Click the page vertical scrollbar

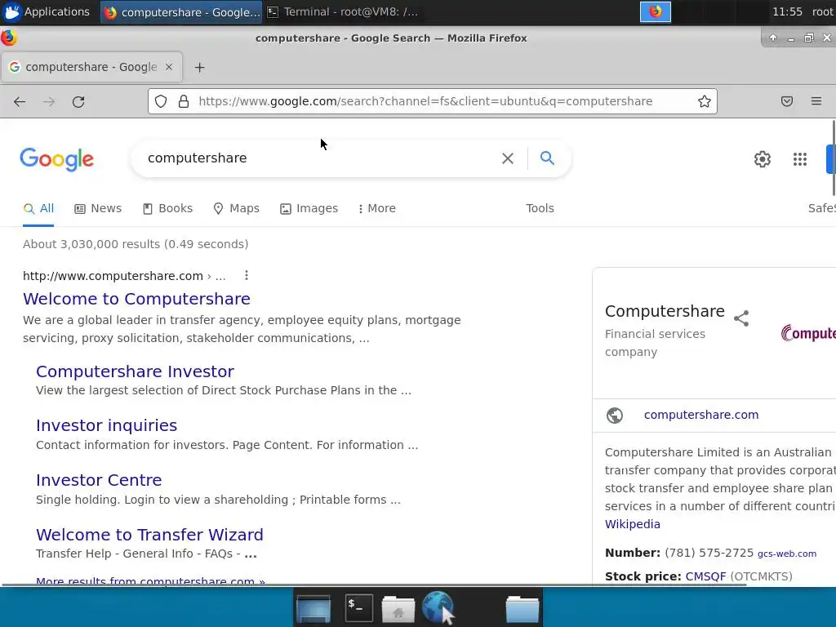click(x=834, y=158)
